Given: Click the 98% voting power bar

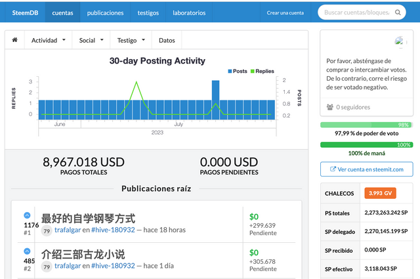Looking at the screenshot, I should click(366, 125).
